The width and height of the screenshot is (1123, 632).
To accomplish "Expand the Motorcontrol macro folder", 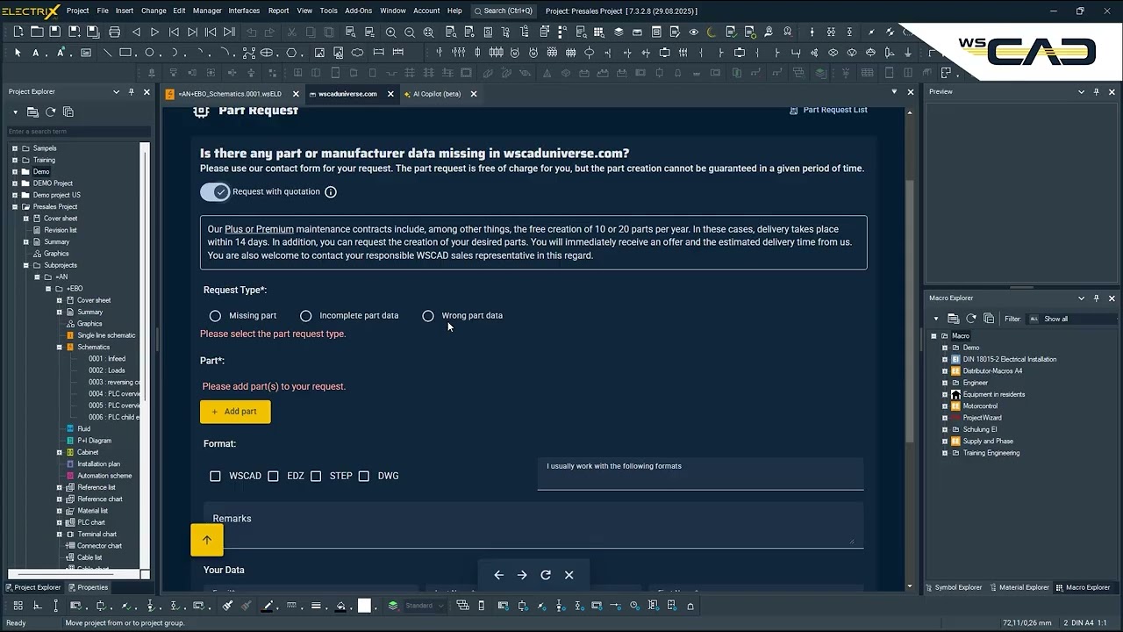I will (x=945, y=406).
